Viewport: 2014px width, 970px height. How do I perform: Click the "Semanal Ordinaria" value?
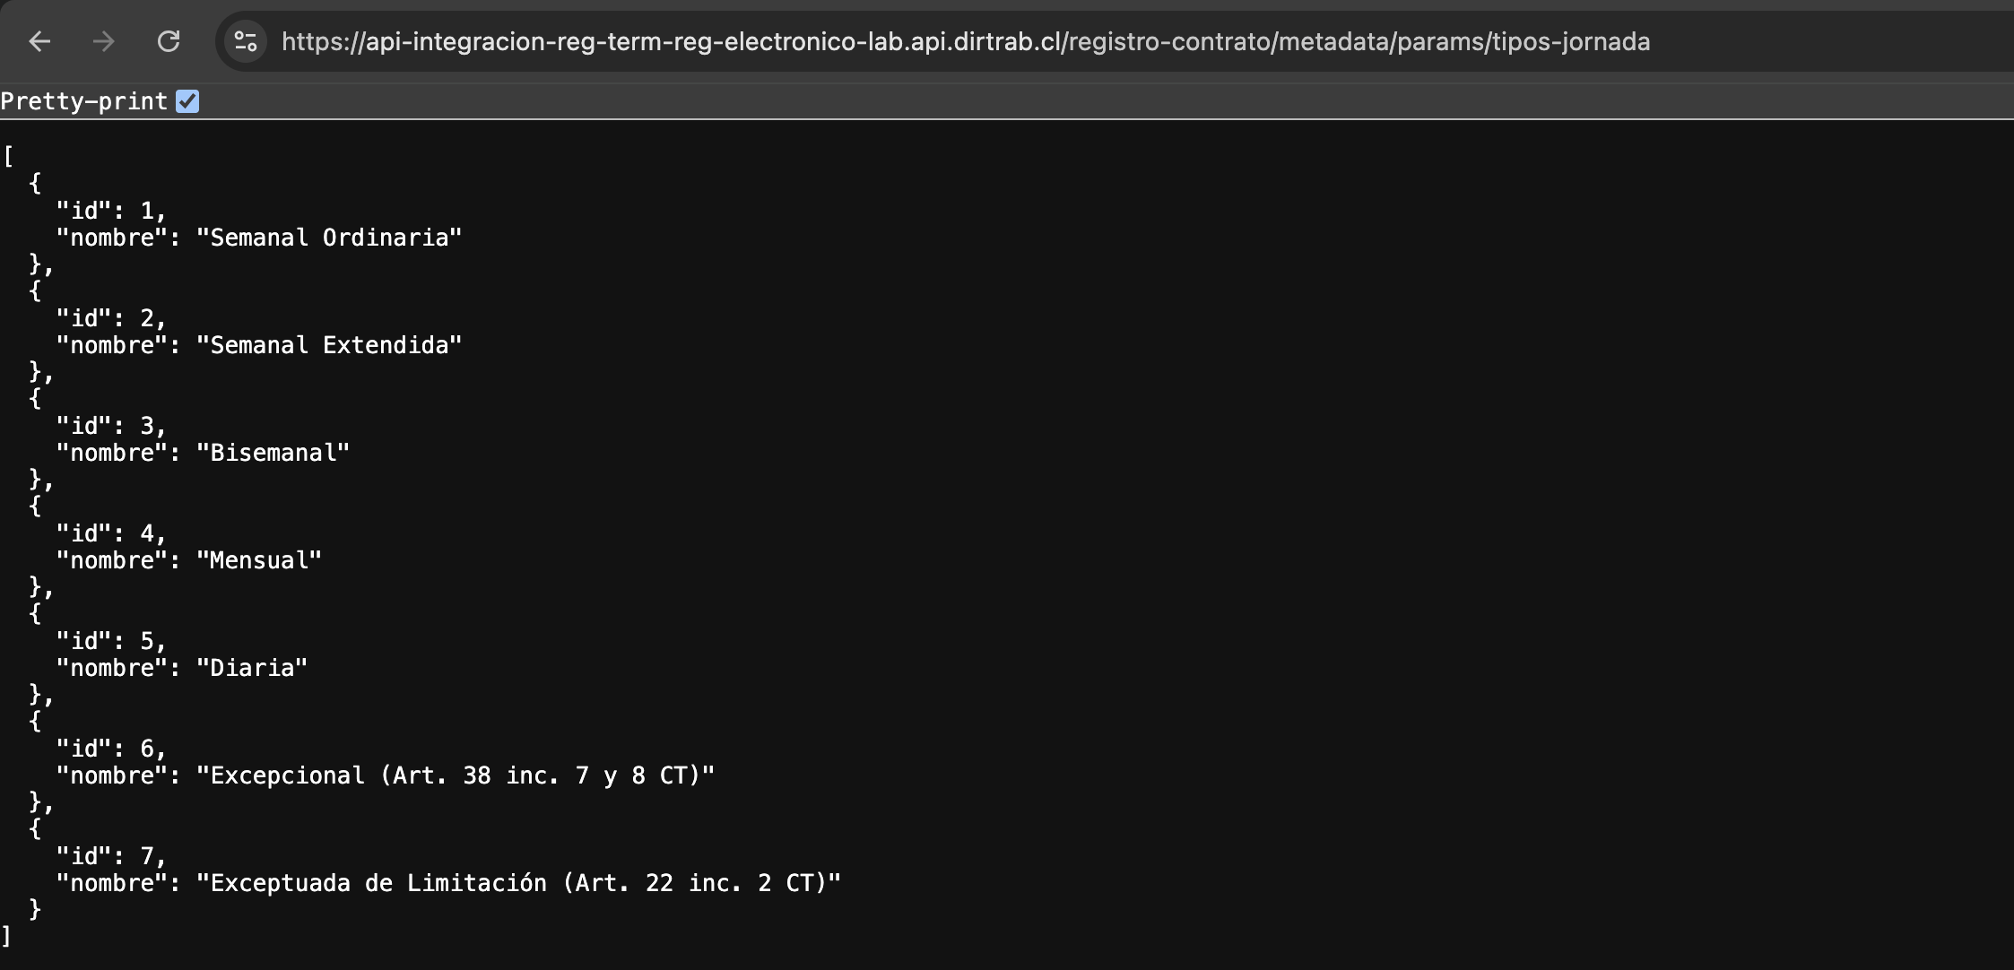click(328, 238)
